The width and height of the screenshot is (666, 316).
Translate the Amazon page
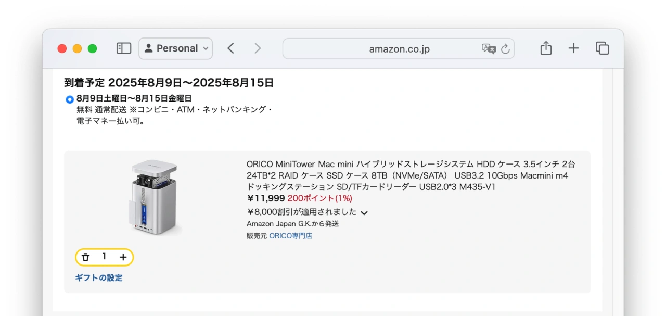coord(490,48)
